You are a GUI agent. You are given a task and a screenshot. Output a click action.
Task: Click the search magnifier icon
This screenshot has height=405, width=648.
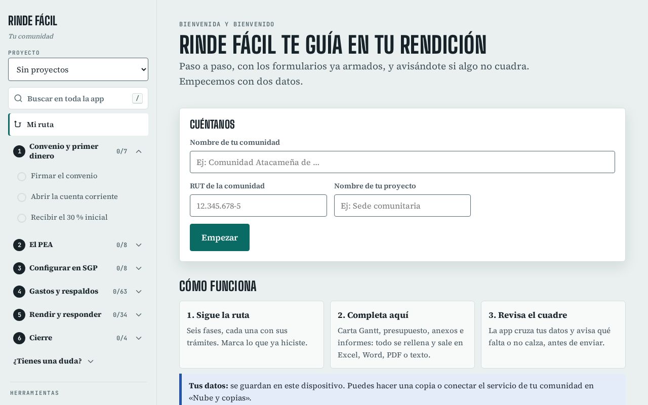point(18,98)
